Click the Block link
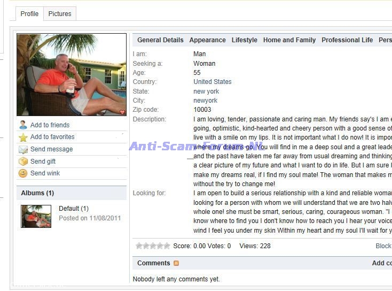 click(x=383, y=246)
